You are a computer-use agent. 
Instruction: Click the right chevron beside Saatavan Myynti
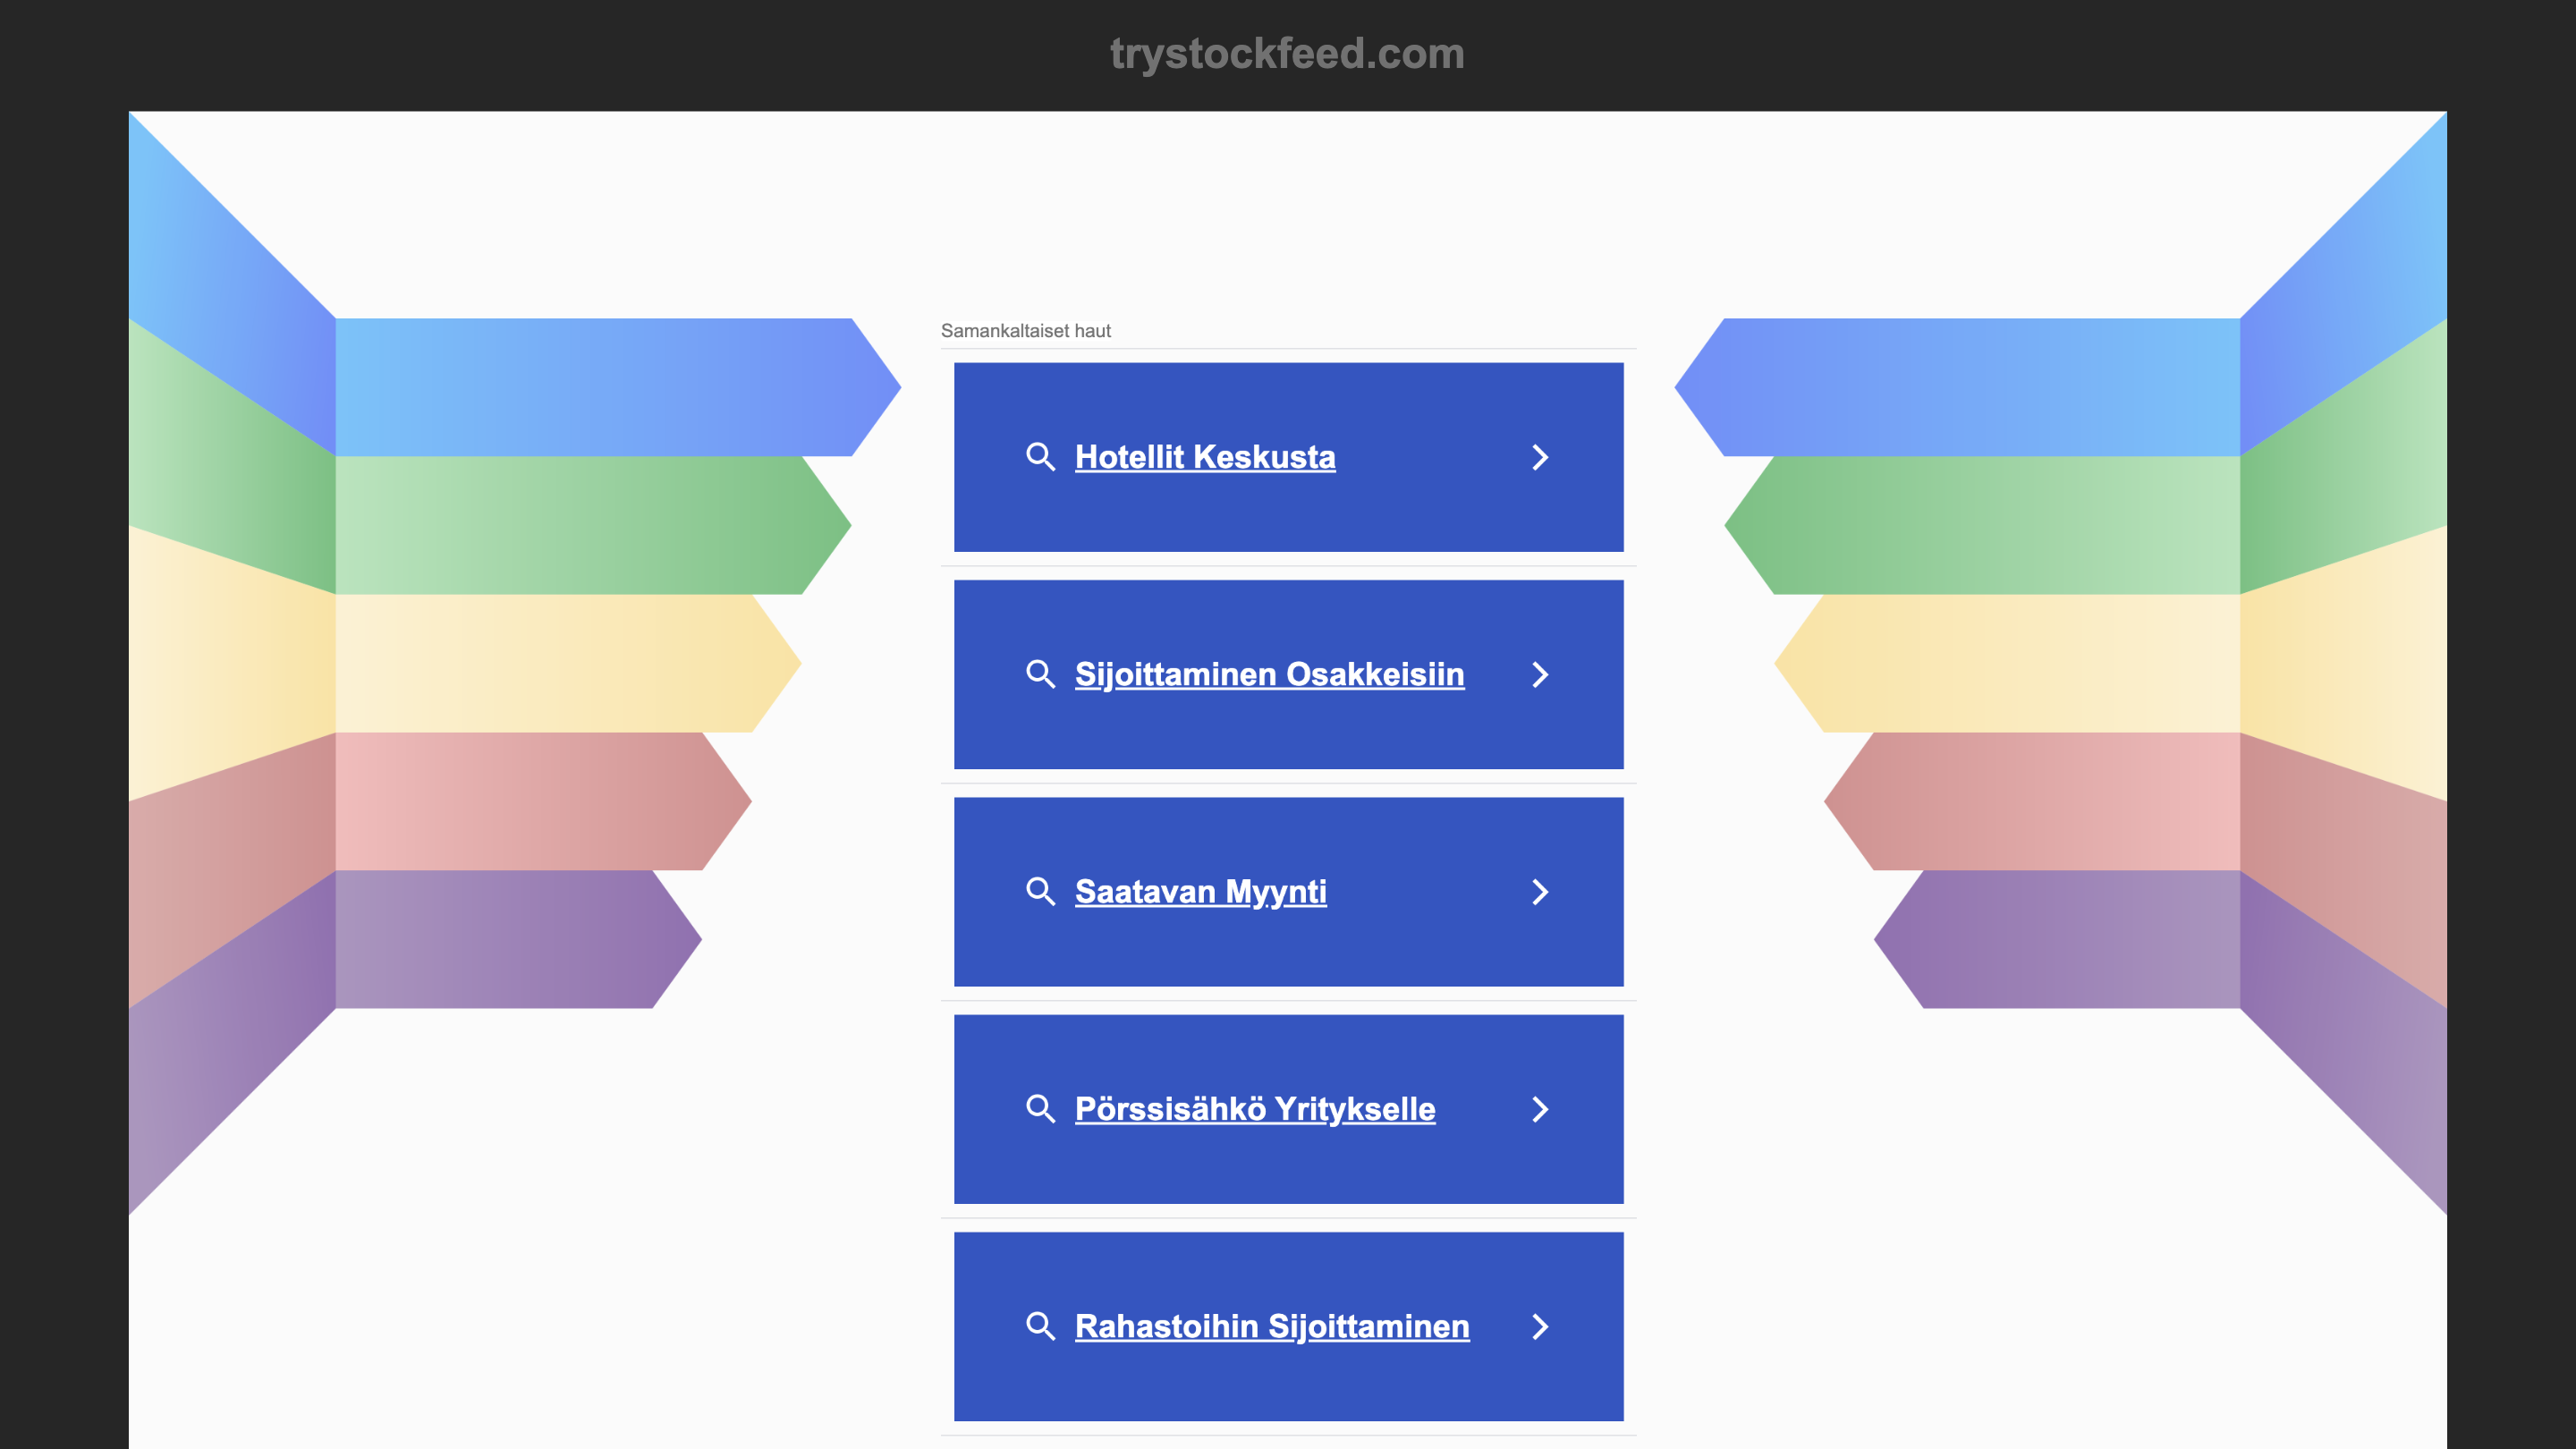[1540, 891]
